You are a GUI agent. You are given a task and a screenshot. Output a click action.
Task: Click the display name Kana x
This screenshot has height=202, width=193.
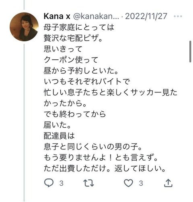point(57,16)
